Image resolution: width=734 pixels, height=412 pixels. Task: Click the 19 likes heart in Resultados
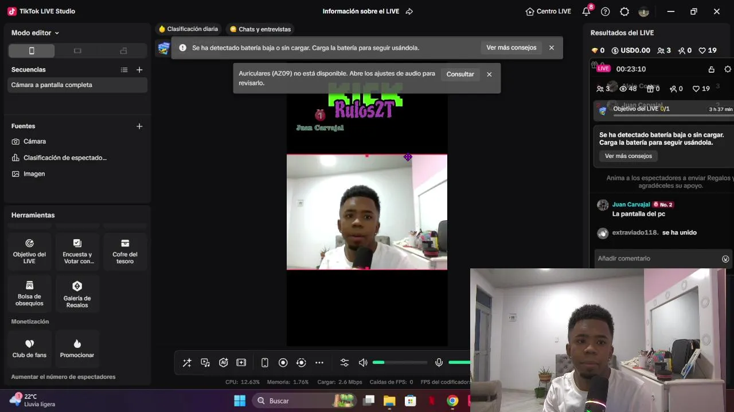coord(708,50)
